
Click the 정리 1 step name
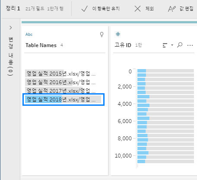[x=13, y=9]
